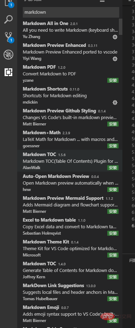Viewport: 135px width, 328px height.
Task: Install Auto-Open Markdown Preview extension
Action: [x=113, y=190]
